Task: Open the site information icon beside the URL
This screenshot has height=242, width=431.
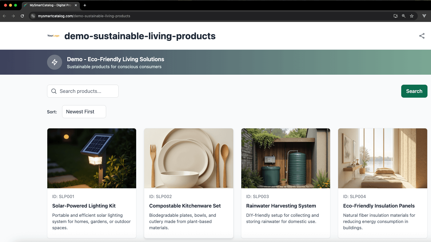Action: pos(33,16)
